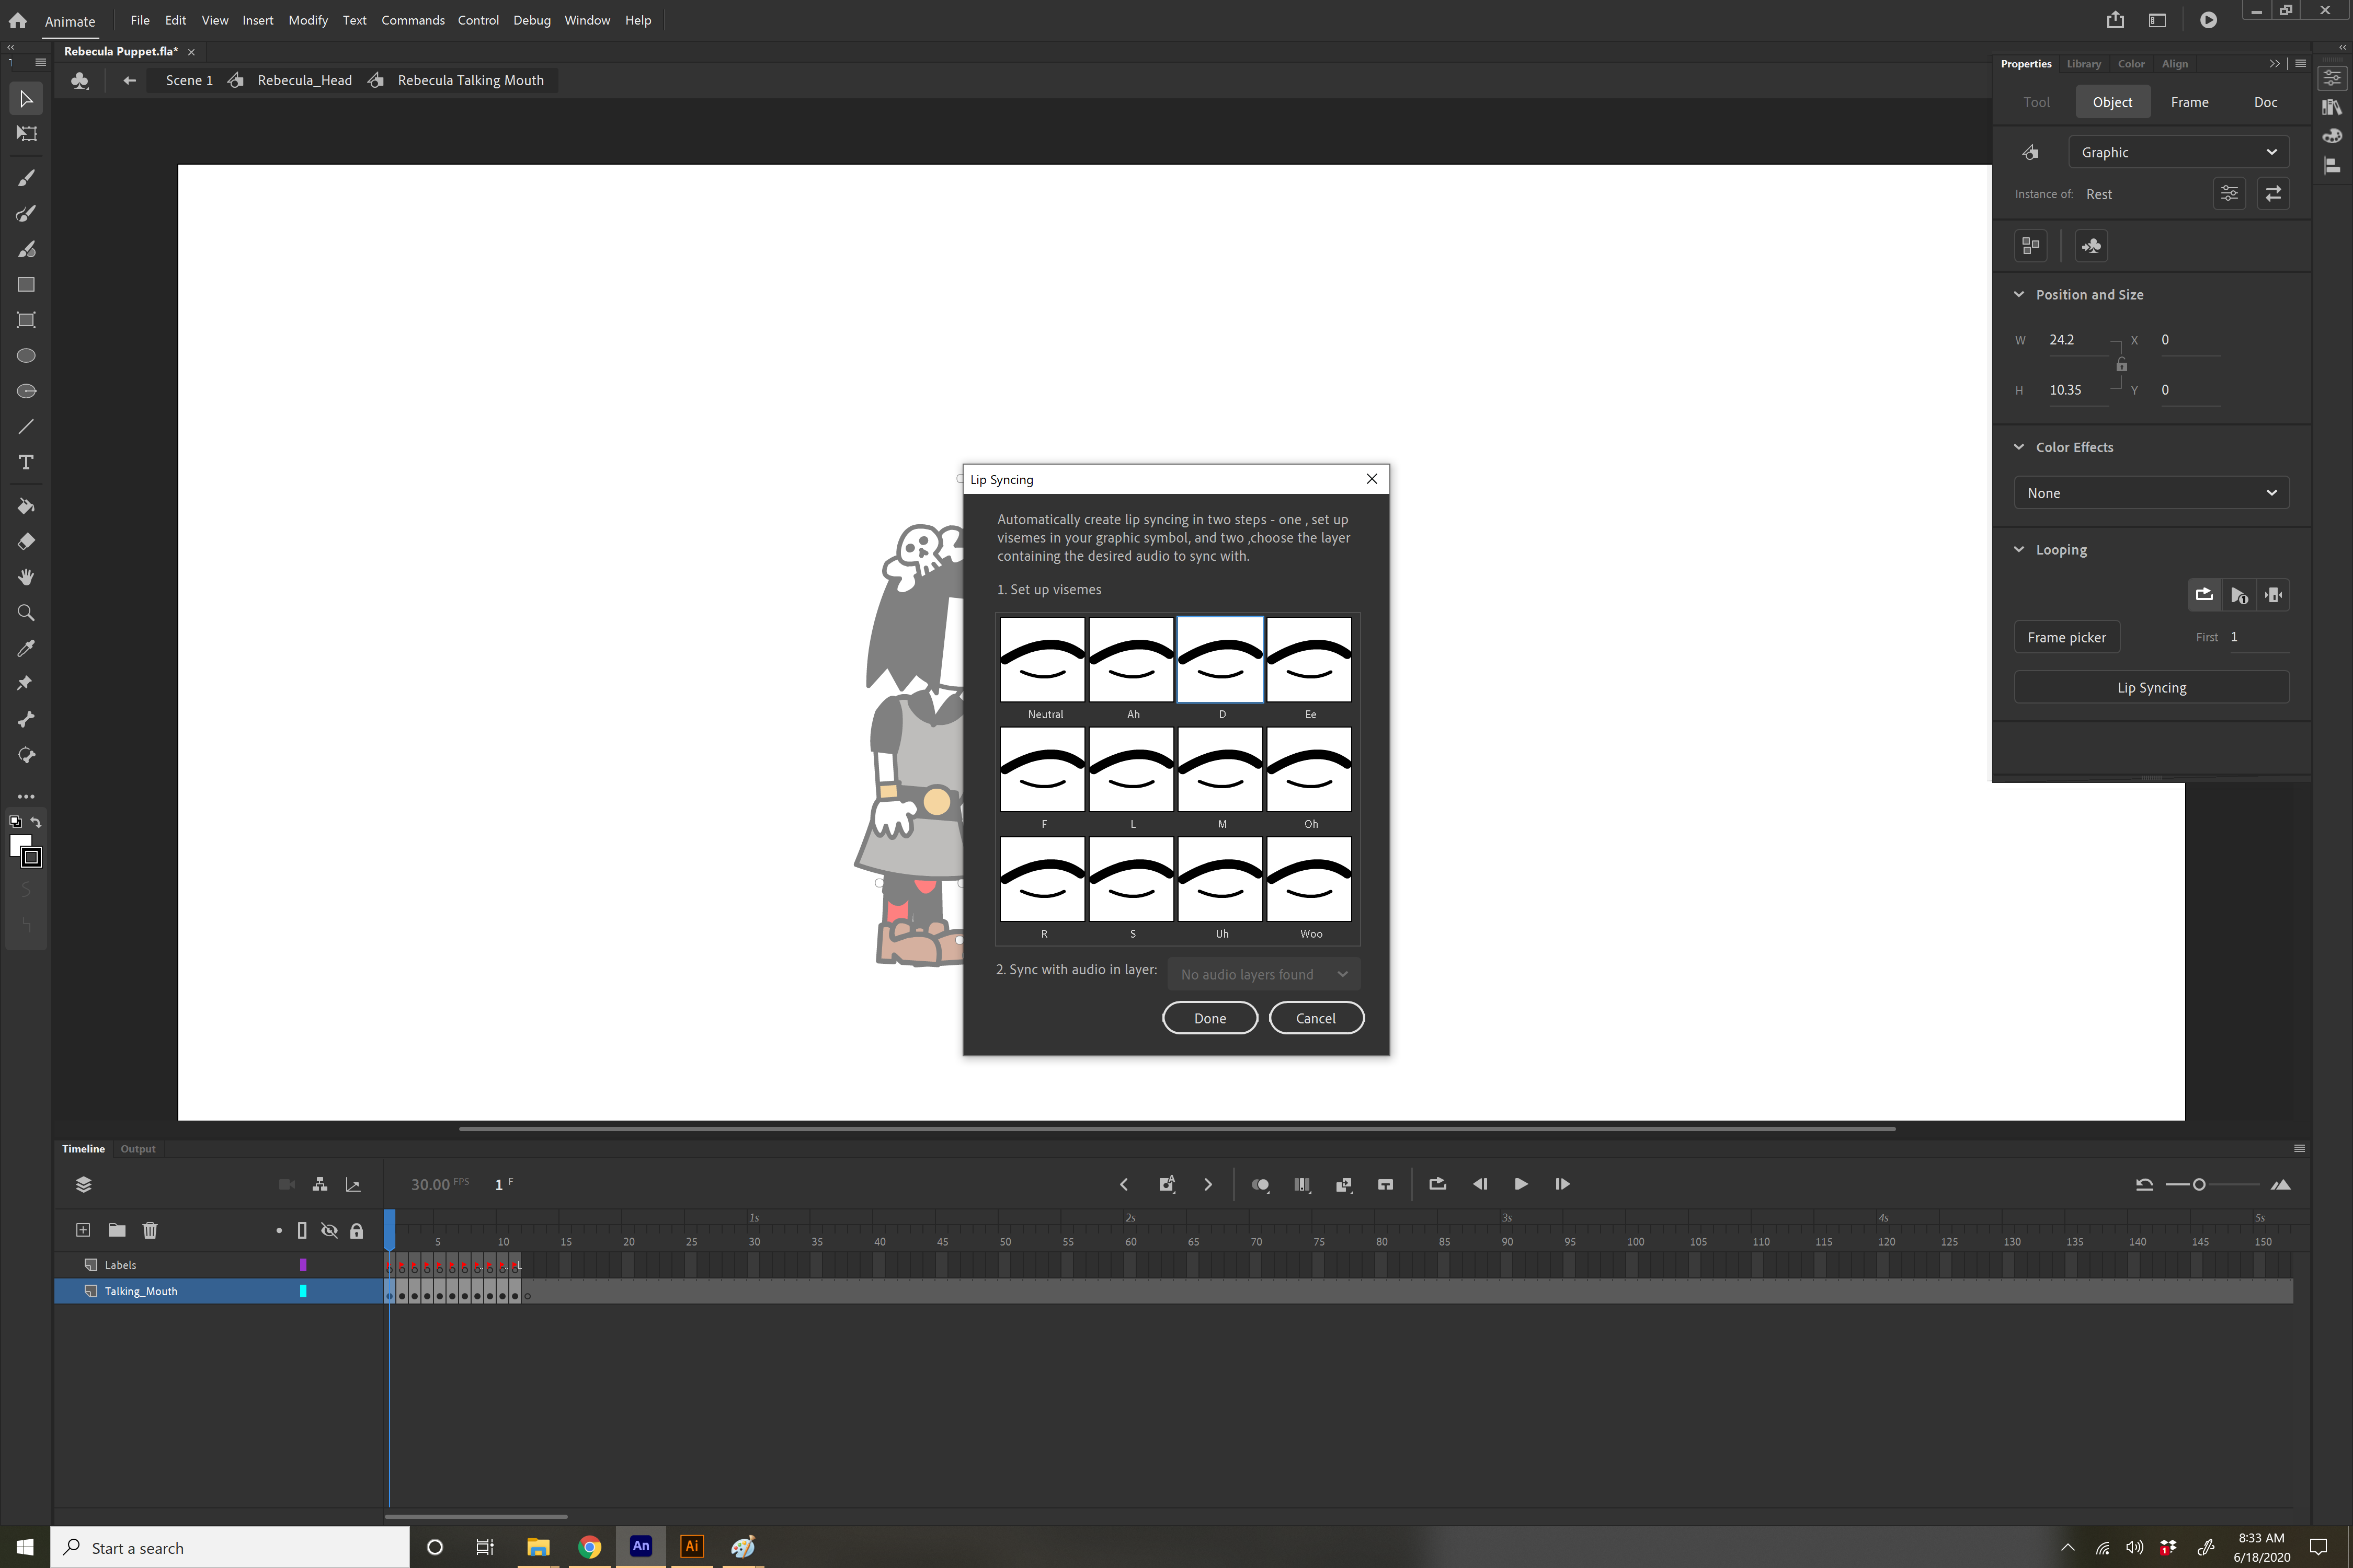Click the Talking_Mouth layer color swatch
Viewport: 2353px width, 1568px height.
coord(303,1291)
